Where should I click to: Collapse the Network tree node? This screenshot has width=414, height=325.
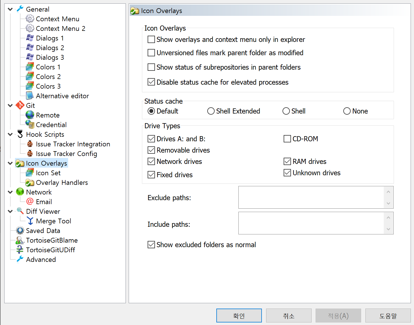10,192
